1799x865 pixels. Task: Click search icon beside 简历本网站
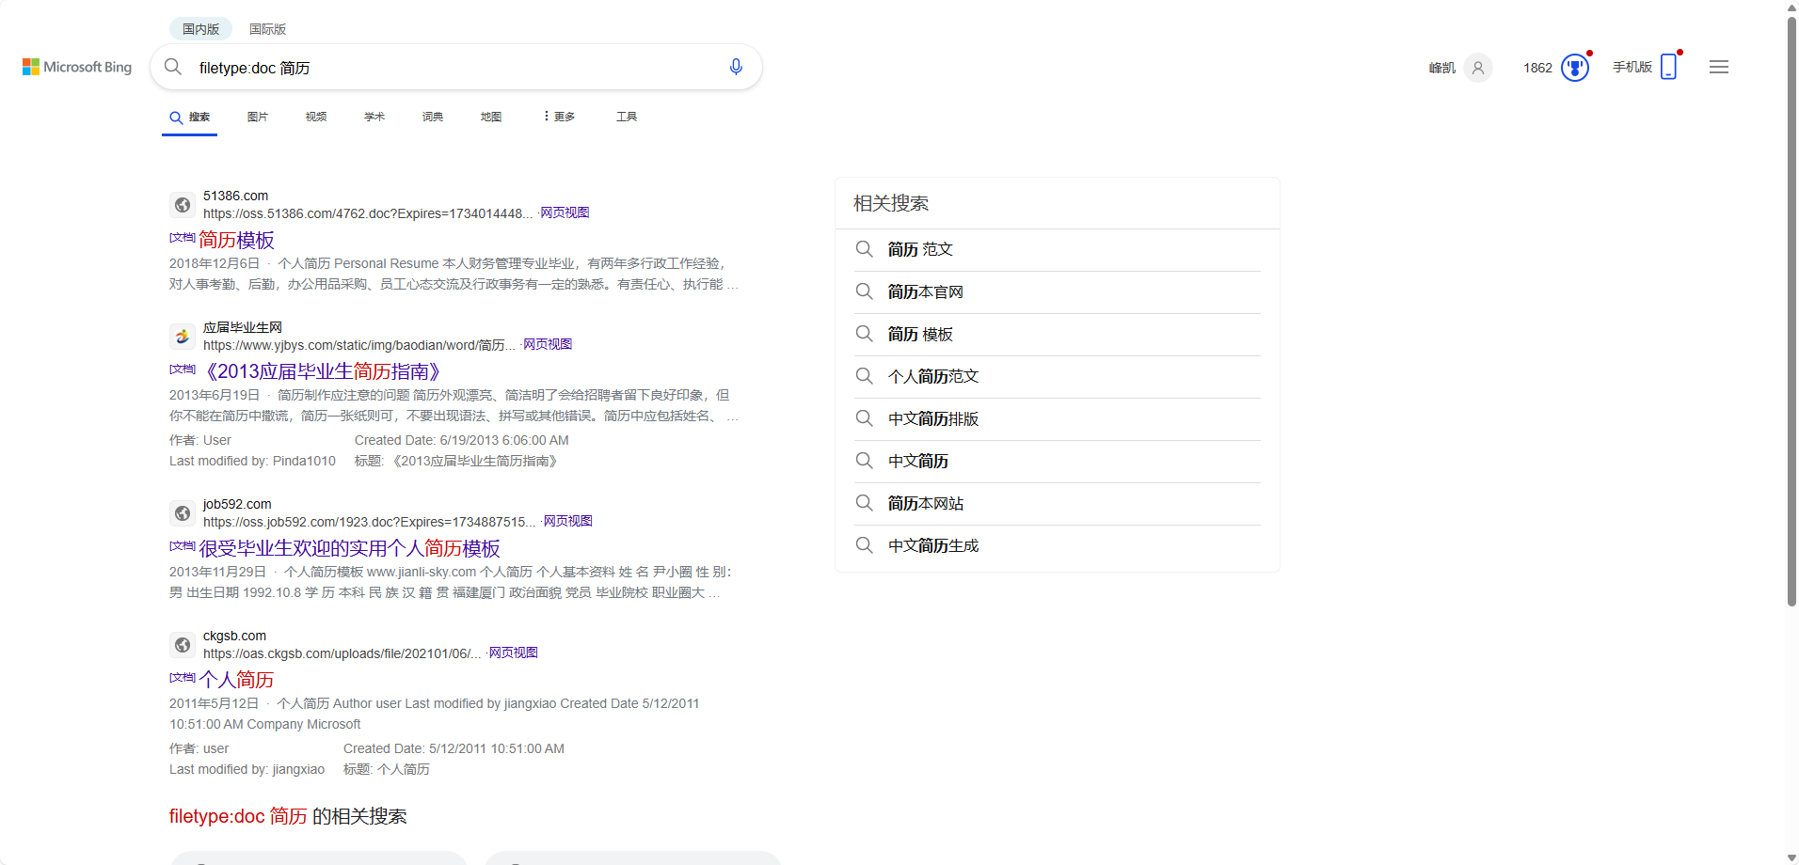[x=864, y=503]
